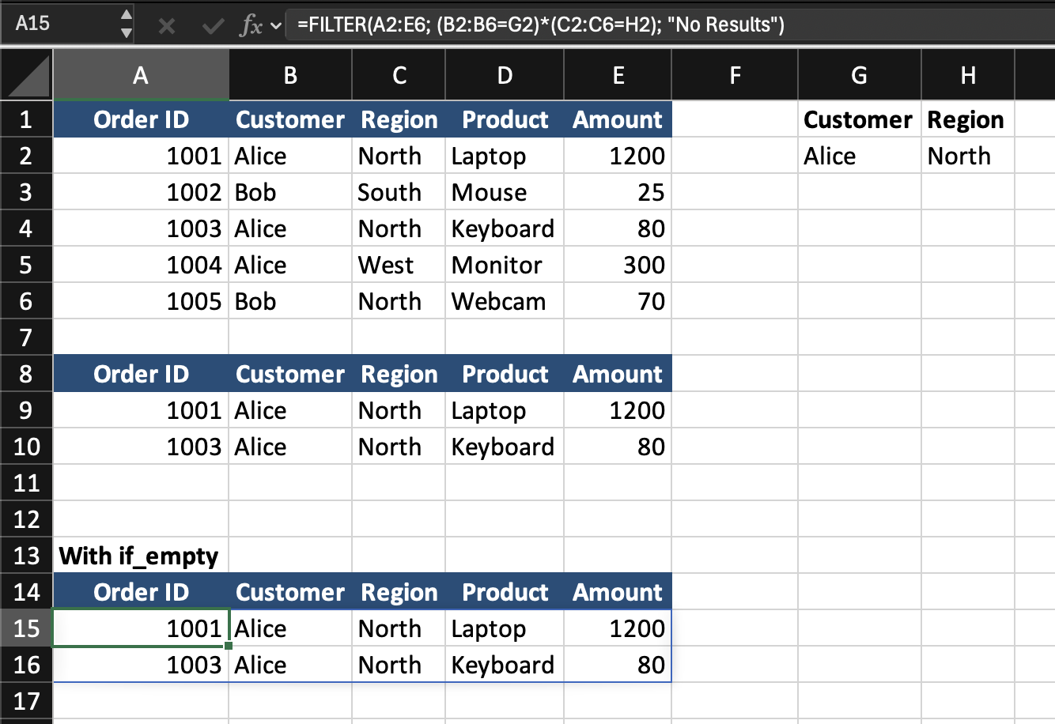This screenshot has width=1055, height=724.
Task: Click the West region cell
Action: 399,265
